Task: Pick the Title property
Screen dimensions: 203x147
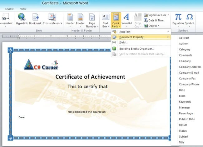Action: click(x=181, y=142)
